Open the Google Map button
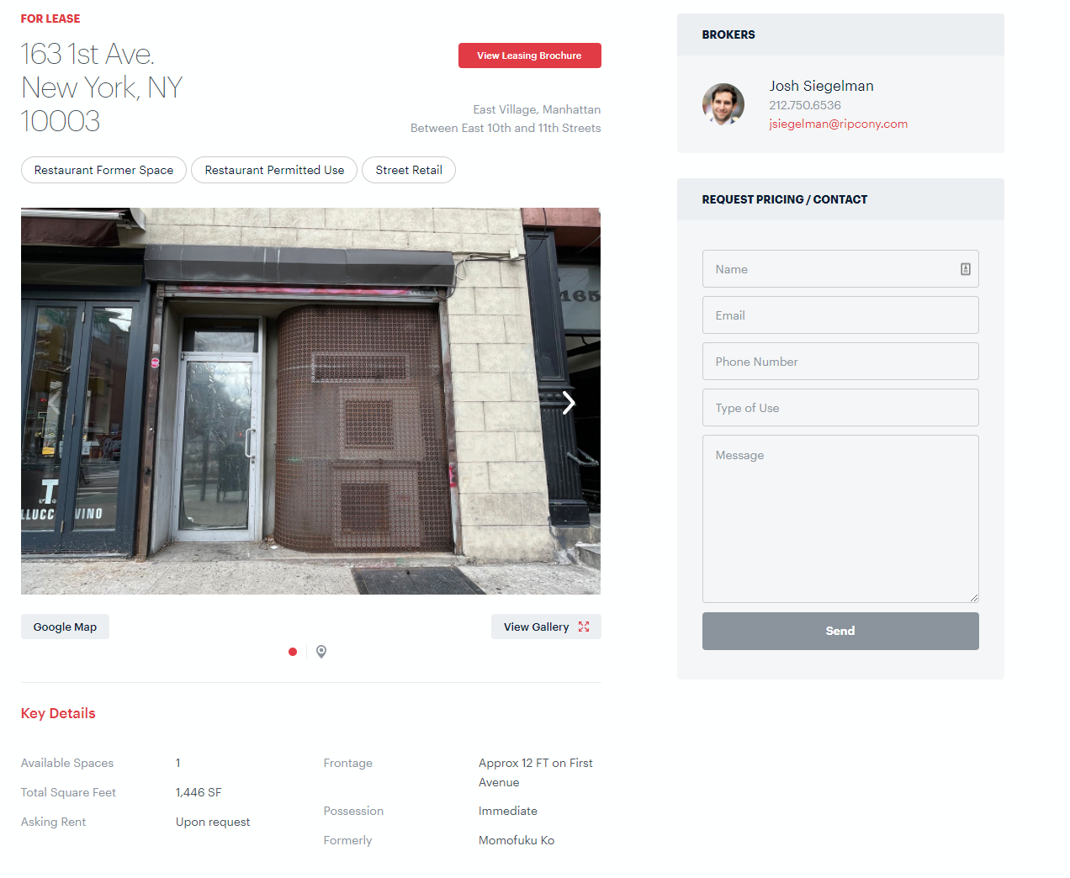Screen dimensions: 1070x878 click(65, 627)
